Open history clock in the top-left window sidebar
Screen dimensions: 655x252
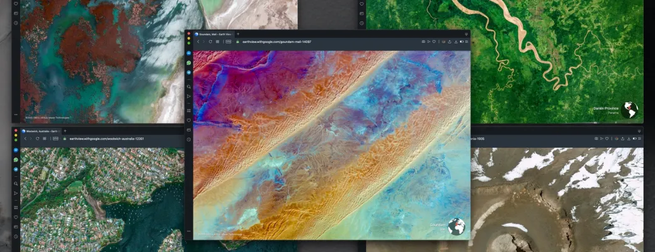click(16, 23)
